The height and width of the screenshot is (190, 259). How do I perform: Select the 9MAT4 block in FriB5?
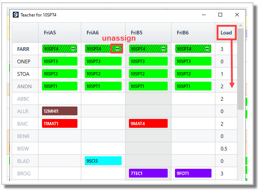pos(148,123)
